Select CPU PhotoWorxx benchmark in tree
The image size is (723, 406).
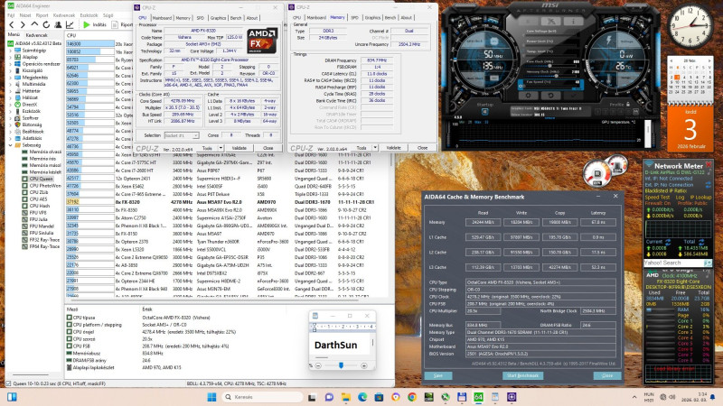(44, 186)
